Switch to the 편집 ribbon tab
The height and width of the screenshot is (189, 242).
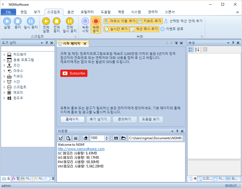coord(24,12)
